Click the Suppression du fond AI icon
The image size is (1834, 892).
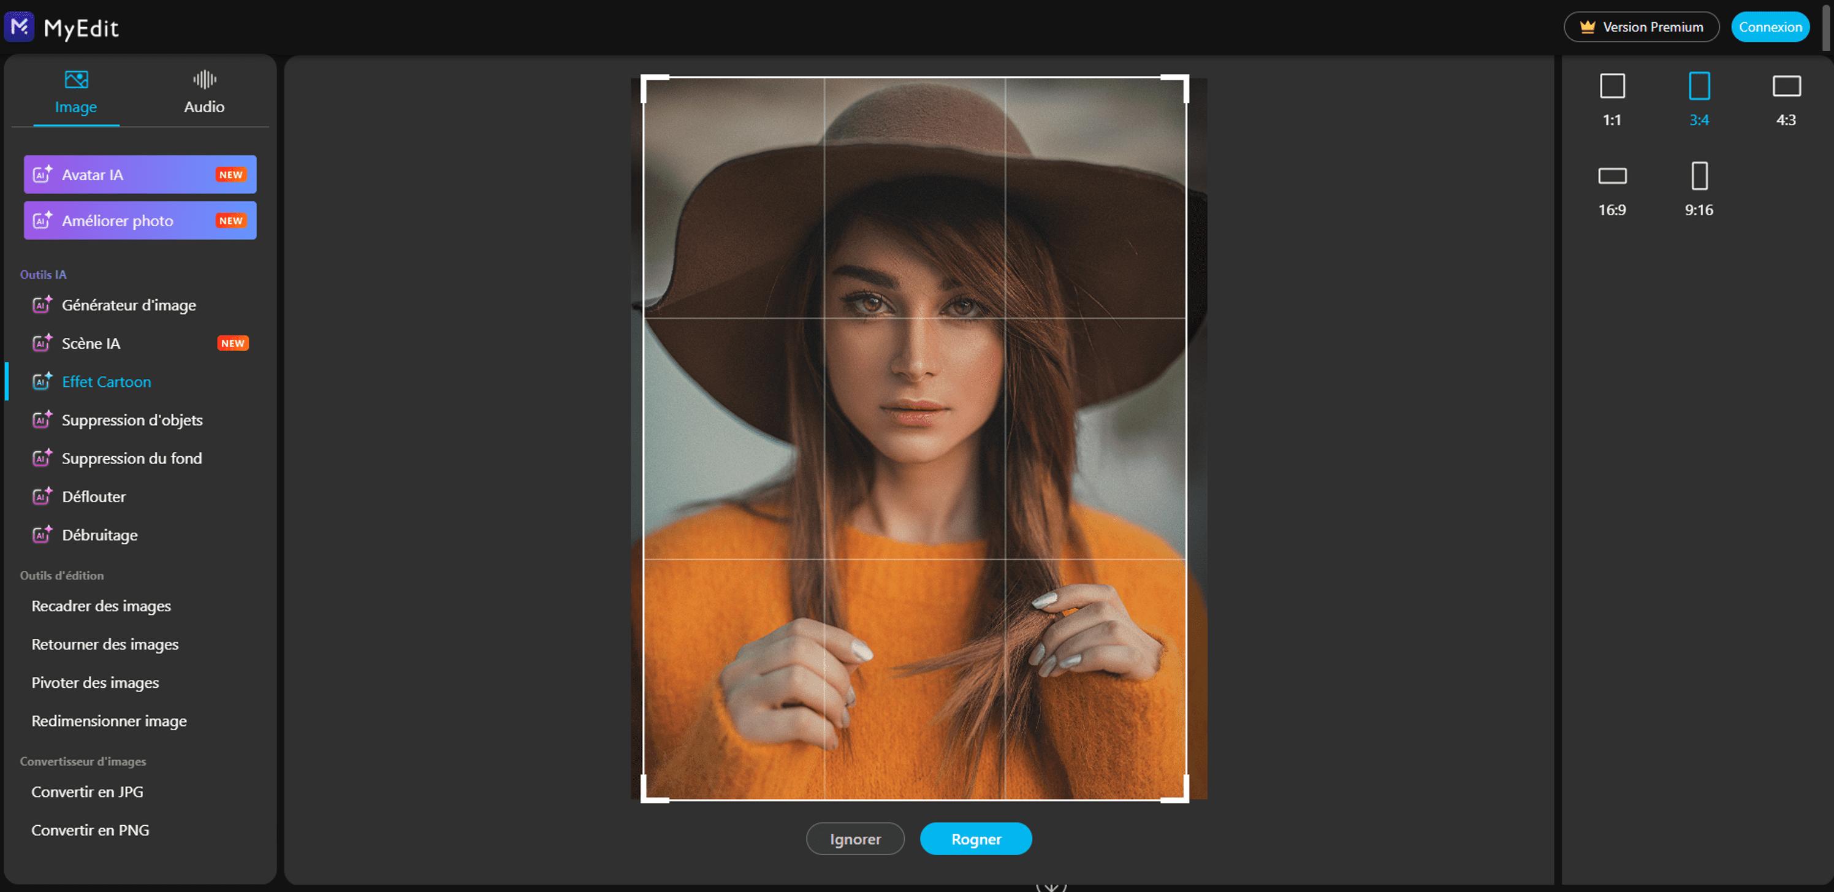pos(42,458)
